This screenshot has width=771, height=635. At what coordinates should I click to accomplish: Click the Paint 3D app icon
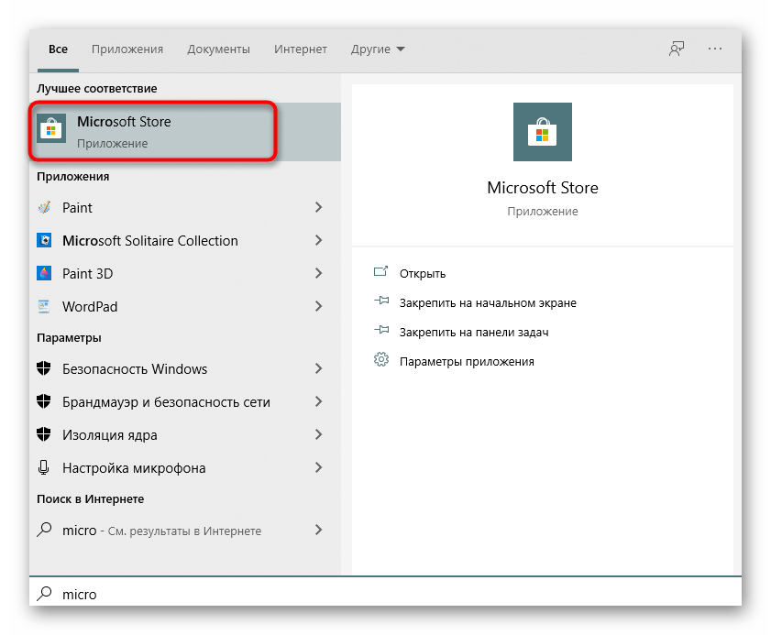44,273
